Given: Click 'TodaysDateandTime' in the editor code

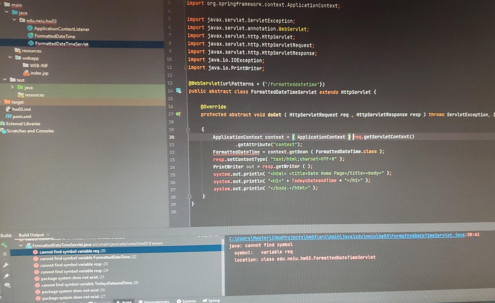Looking at the screenshot, I should point(314,181).
